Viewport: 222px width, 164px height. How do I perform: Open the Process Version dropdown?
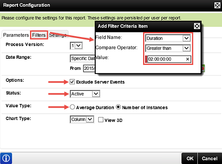pyautogui.click(x=76, y=46)
